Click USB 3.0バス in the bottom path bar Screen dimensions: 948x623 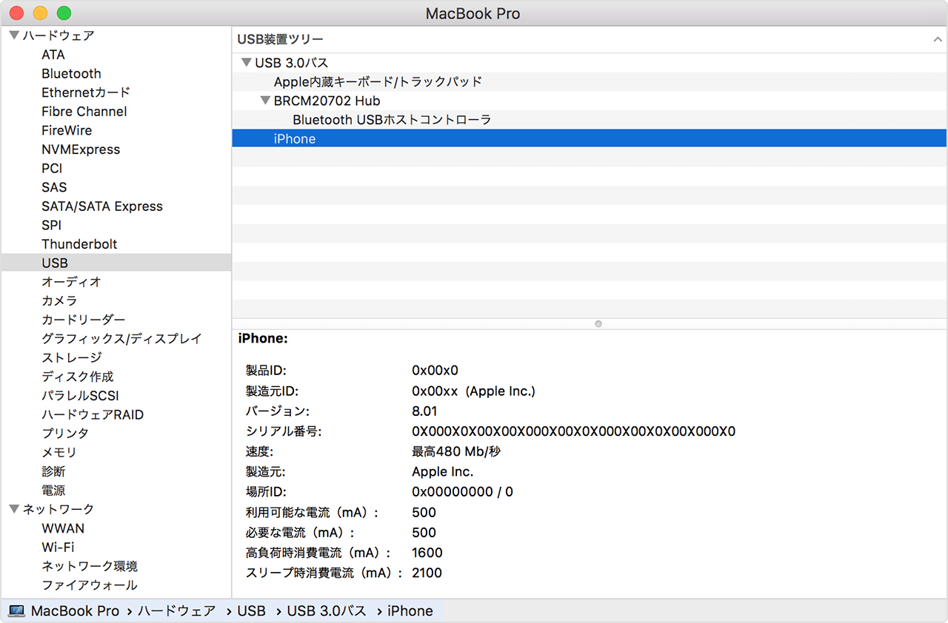[327, 611]
